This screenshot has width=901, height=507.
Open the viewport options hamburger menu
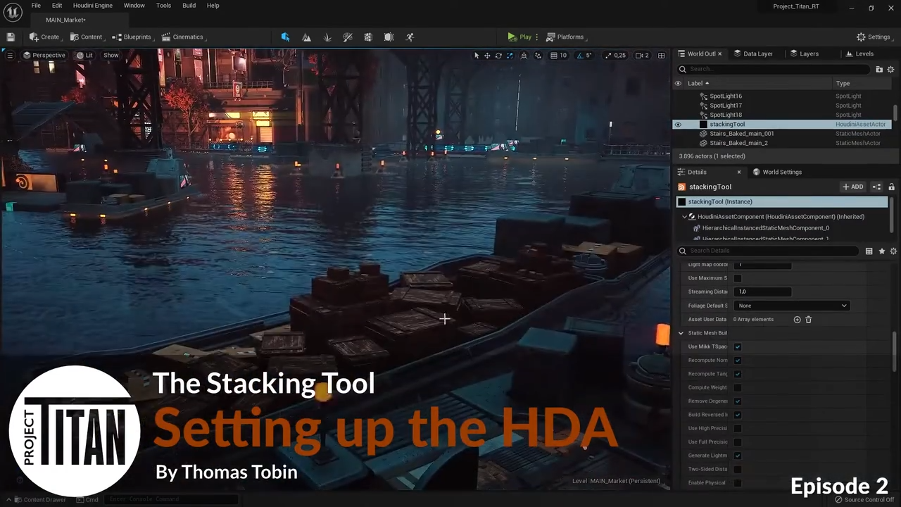pyautogui.click(x=11, y=55)
